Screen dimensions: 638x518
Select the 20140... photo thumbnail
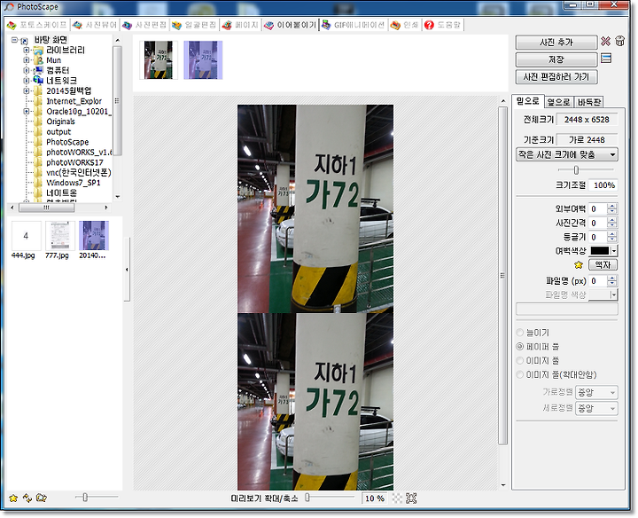coord(94,236)
